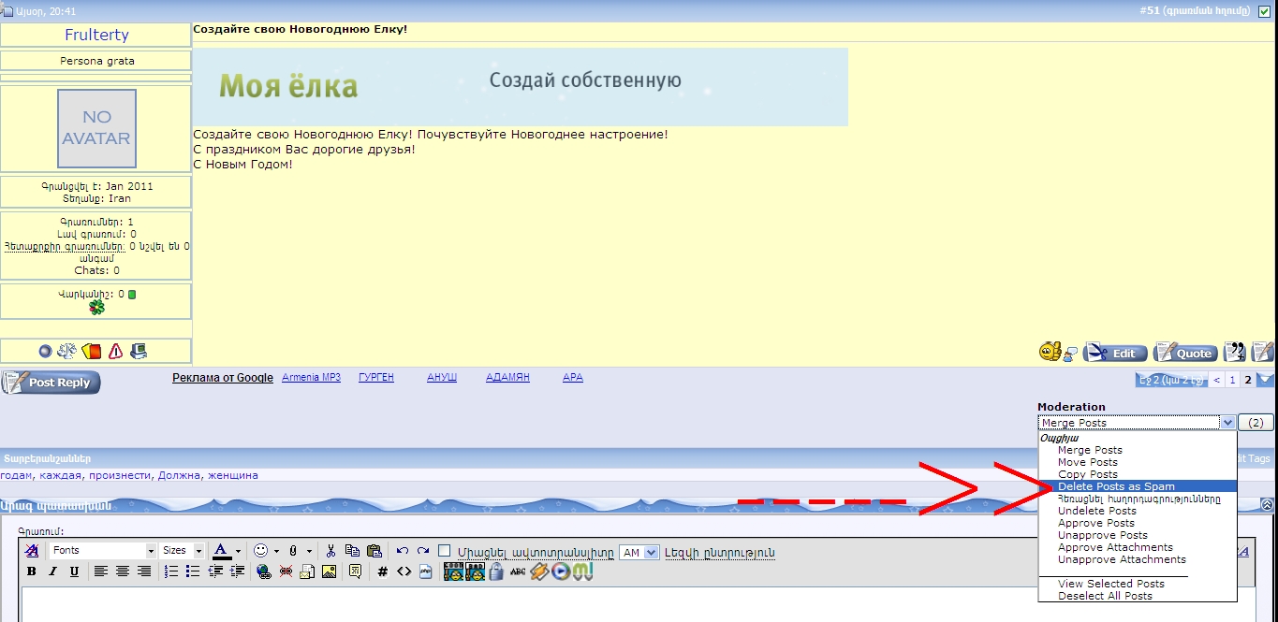Image resolution: width=1278 pixels, height=622 pixels.
Task: Expand the smilies dropdown arrow
Action: [276, 551]
